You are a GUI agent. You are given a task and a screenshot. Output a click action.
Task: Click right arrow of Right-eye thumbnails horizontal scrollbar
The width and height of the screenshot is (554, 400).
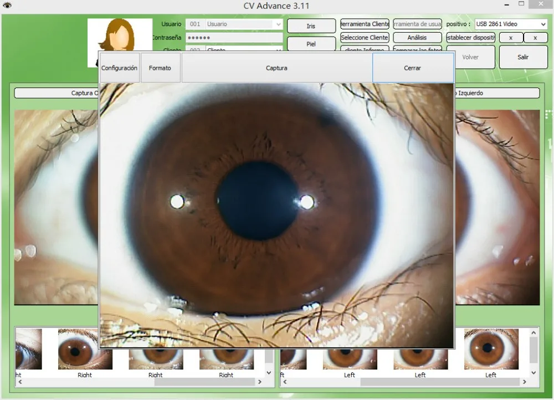(259, 382)
